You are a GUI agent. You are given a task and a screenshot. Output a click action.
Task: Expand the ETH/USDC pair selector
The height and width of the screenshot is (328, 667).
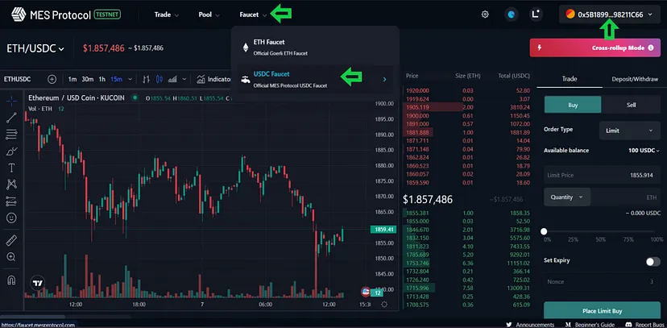pyautogui.click(x=37, y=49)
